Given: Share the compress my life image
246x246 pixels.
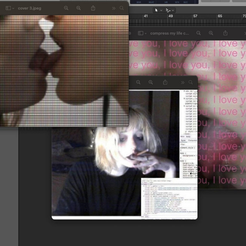Looking at the screenshot, I should (225, 33).
